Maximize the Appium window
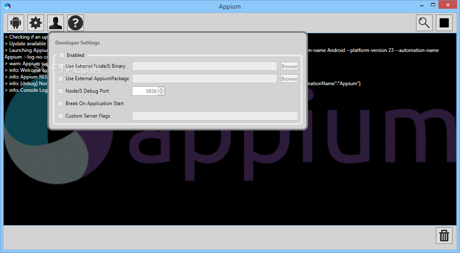The width and height of the screenshot is (460, 253). tap(433, 5)
